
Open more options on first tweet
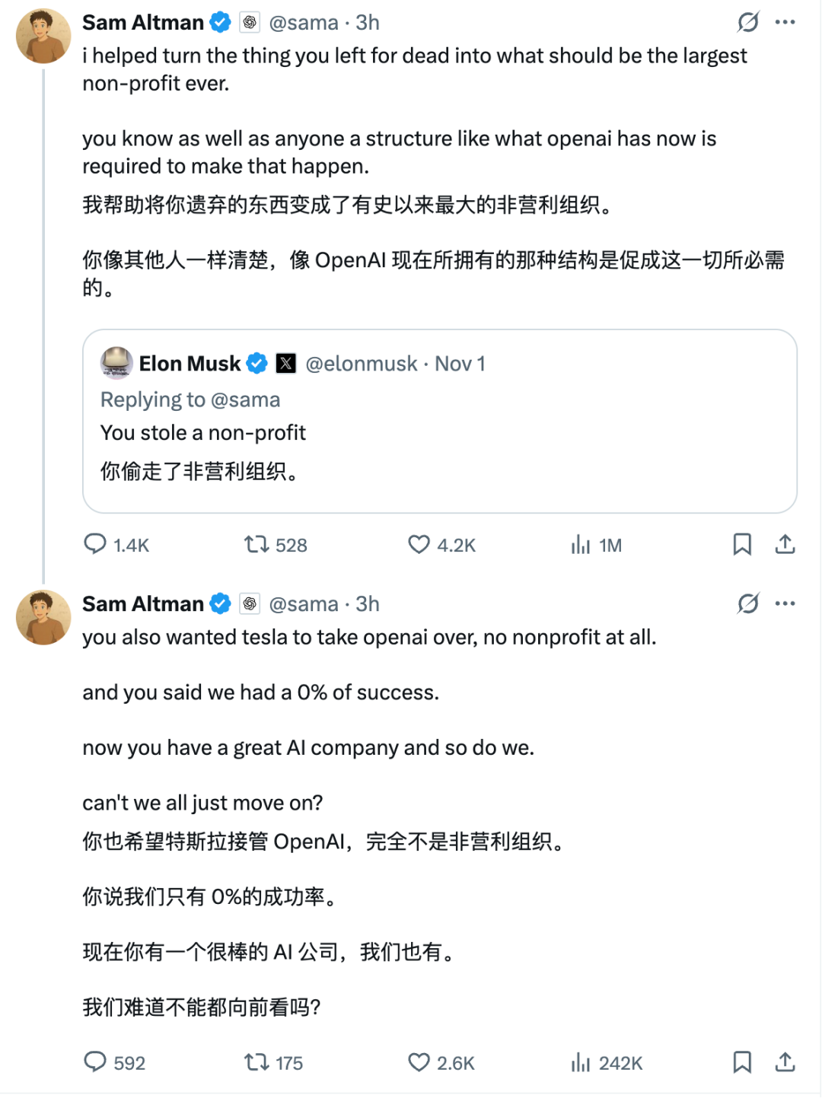pyautogui.click(x=785, y=23)
